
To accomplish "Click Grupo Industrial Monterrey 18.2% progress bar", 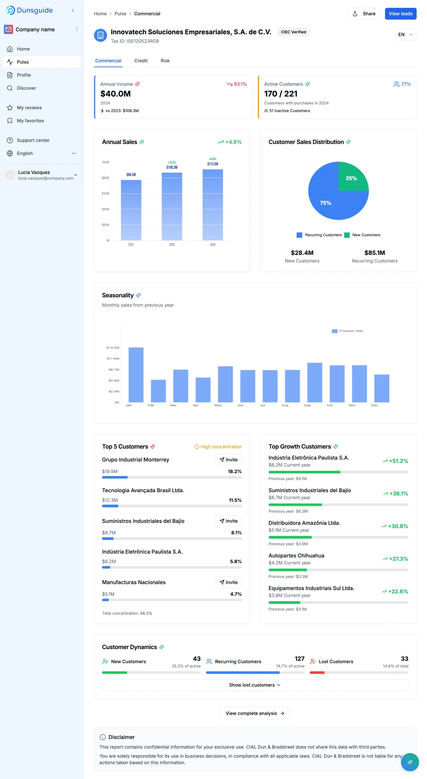I will [x=172, y=477].
